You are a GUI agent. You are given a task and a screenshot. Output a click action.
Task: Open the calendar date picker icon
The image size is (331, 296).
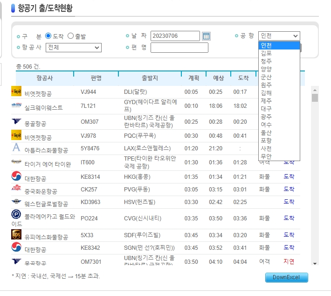(x=206, y=36)
